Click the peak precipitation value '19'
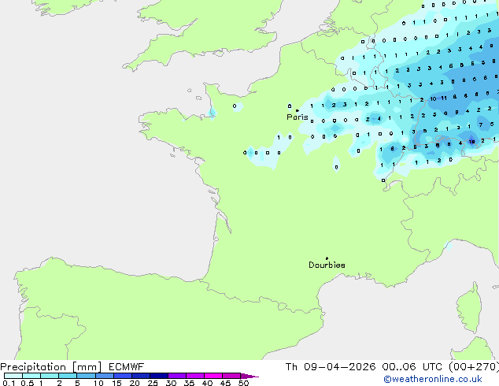Viewport: 499px width, 386px height. (x=471, y=142)
